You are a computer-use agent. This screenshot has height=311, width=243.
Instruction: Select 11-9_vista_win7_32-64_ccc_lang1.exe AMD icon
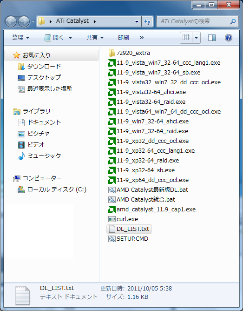point(112,63)
